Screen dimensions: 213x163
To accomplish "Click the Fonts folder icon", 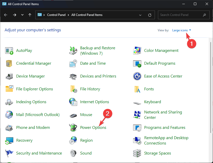I will click(137, 89).
